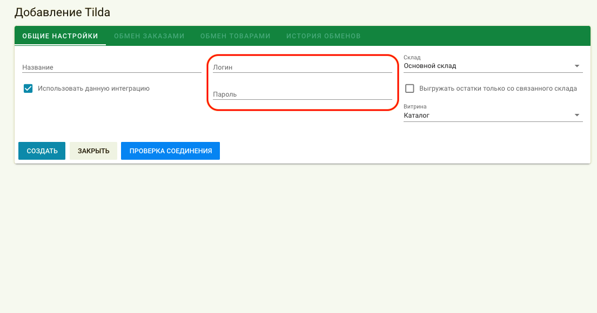
Task: Open the Обмен заказами tab
Action: click(149, 36)
